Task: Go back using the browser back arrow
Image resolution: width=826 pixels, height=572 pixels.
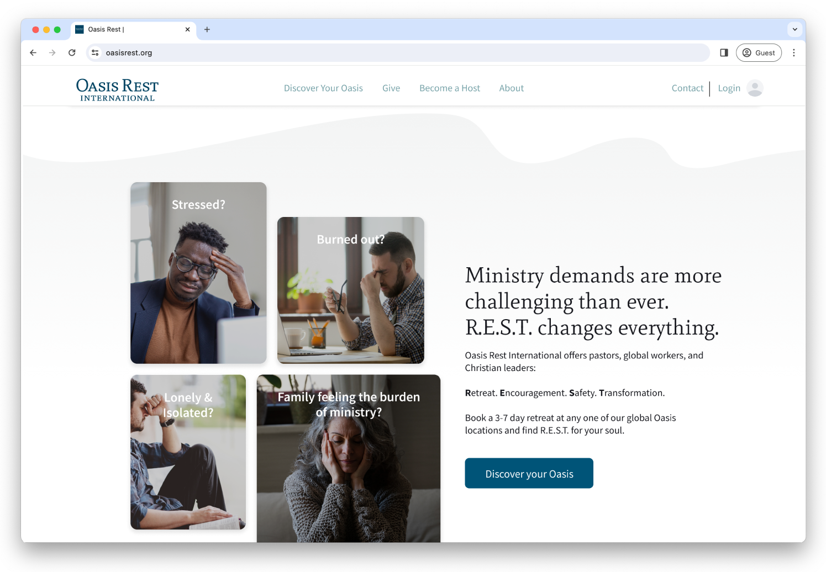Action: [33, 53]
